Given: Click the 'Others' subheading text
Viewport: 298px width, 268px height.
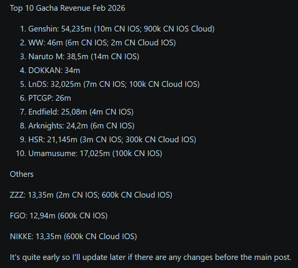Looking at the screenshot, I should tap(22, 174).
